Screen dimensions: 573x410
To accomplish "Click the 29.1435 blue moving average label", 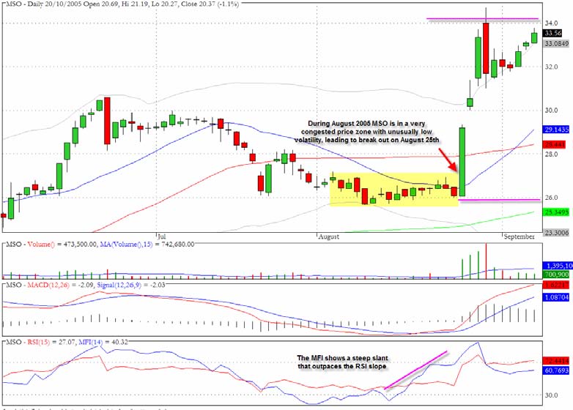I will click(x=557, y=130).
